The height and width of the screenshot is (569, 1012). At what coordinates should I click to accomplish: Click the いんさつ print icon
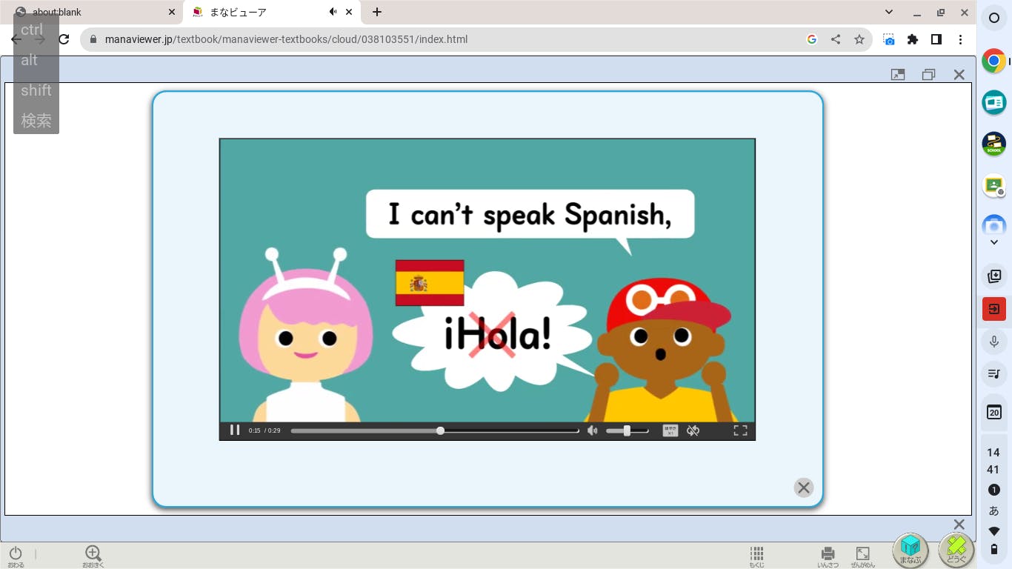828,555
